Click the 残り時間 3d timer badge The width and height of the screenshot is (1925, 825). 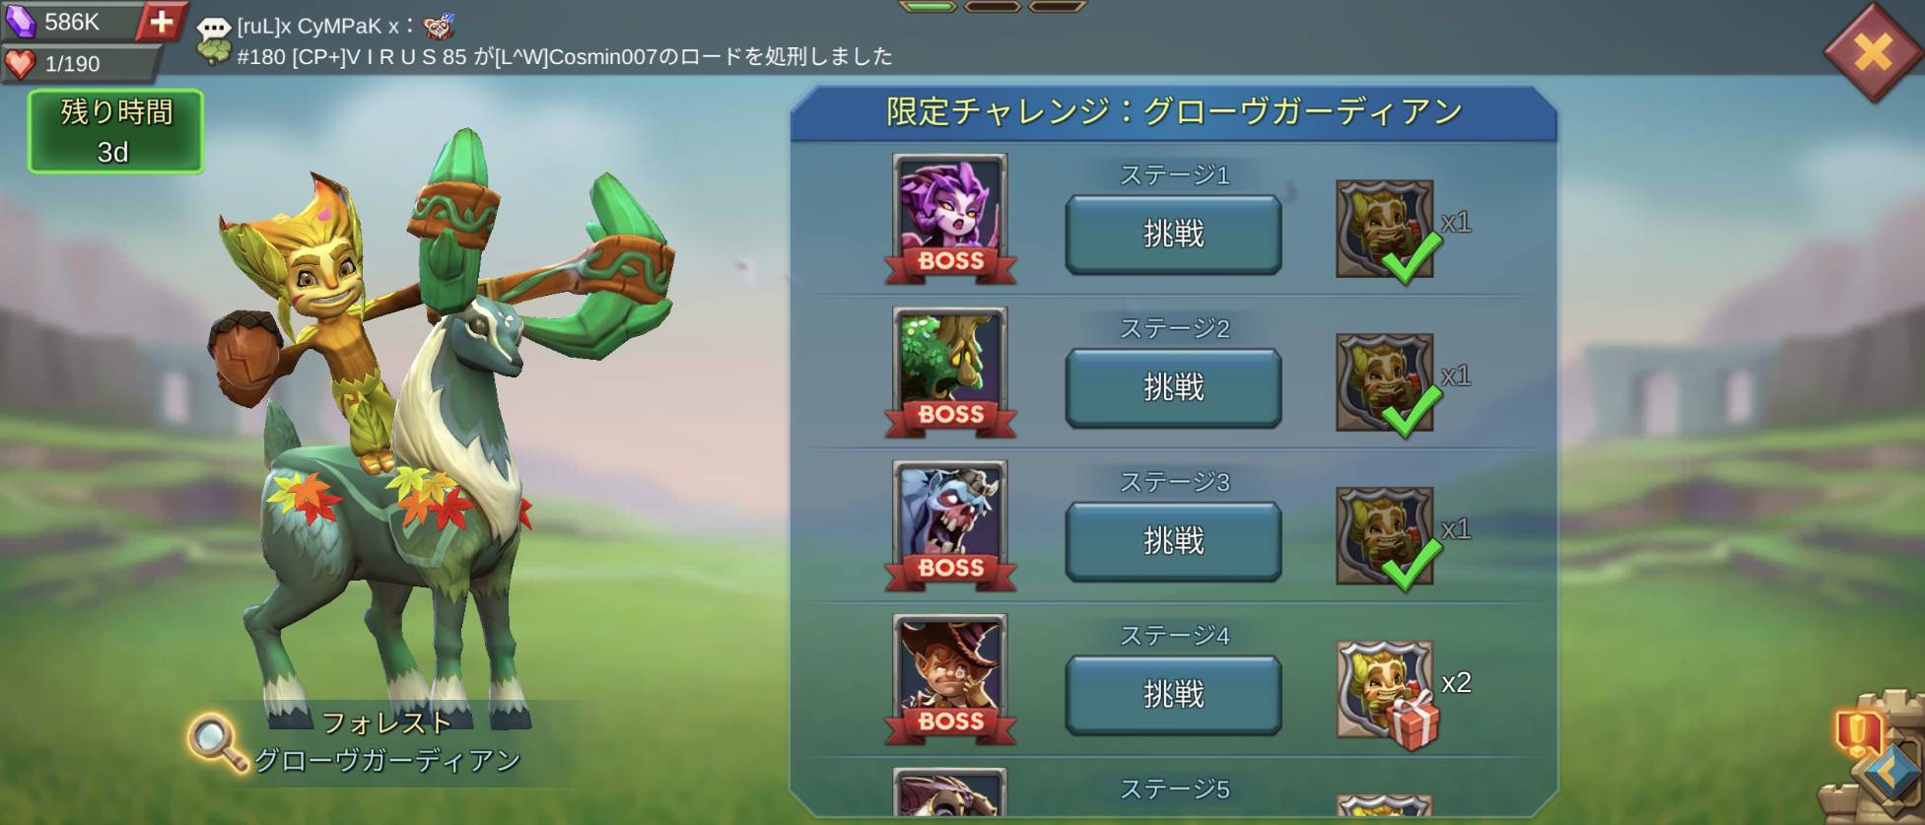click(x=115, y=131)
